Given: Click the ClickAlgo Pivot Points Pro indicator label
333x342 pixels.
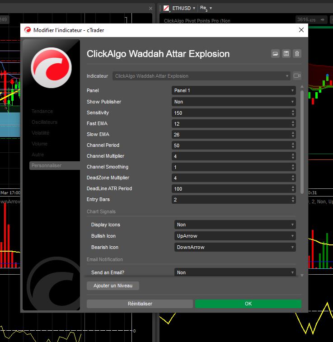Looking at the screenshot, I should (197, 21).
